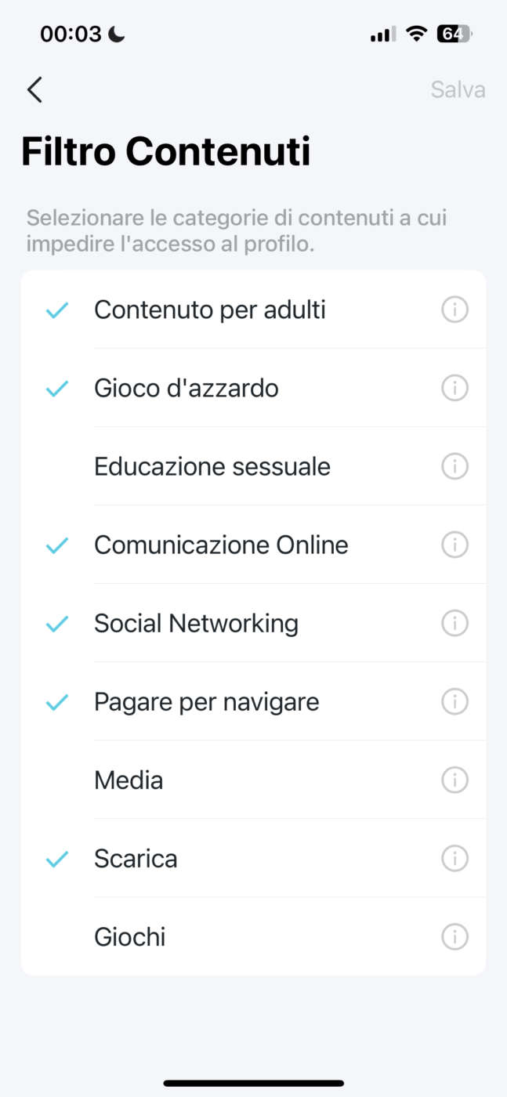Open the Media category info icon
This screenshot has width=507, height=1097.
[454, 780]
